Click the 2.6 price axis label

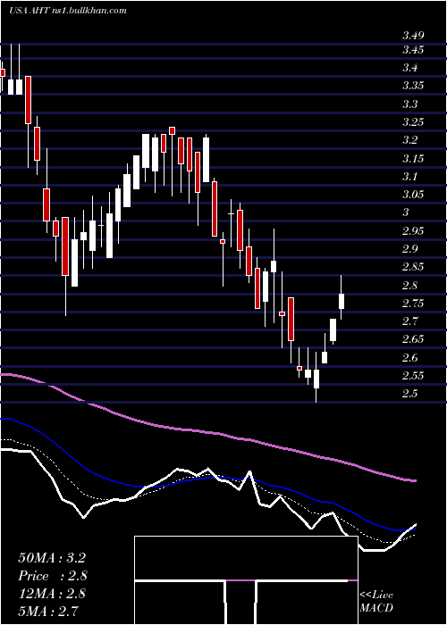(409, 358)
